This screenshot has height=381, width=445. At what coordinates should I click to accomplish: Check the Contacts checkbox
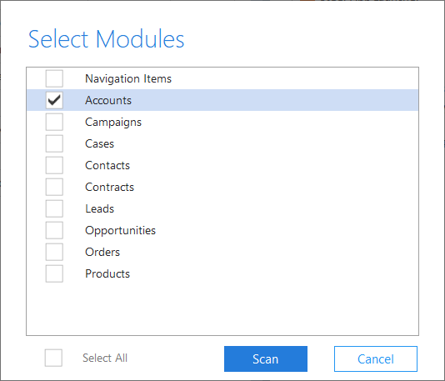click(54, 165)
